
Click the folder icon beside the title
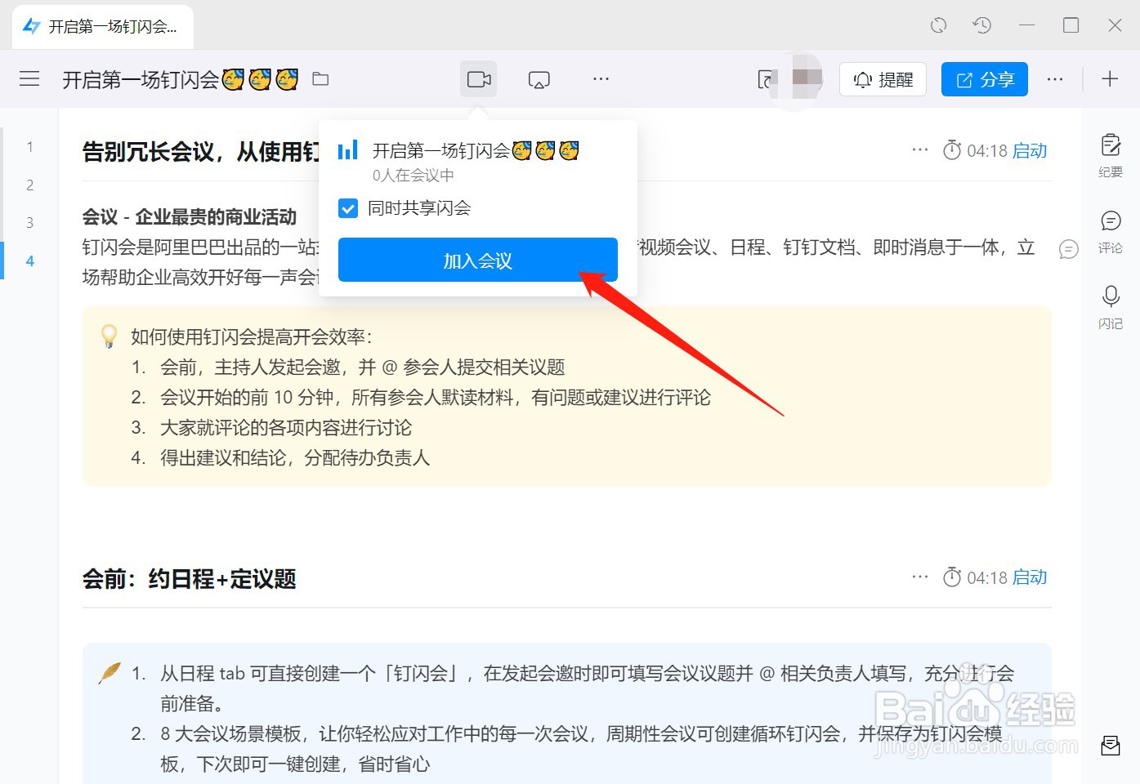click(320, 79)
